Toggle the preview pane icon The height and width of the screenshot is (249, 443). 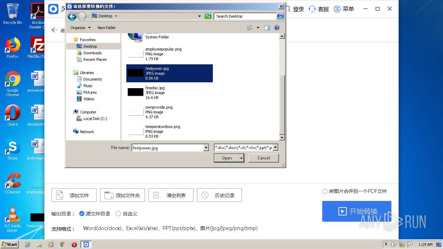click(267, 28)
